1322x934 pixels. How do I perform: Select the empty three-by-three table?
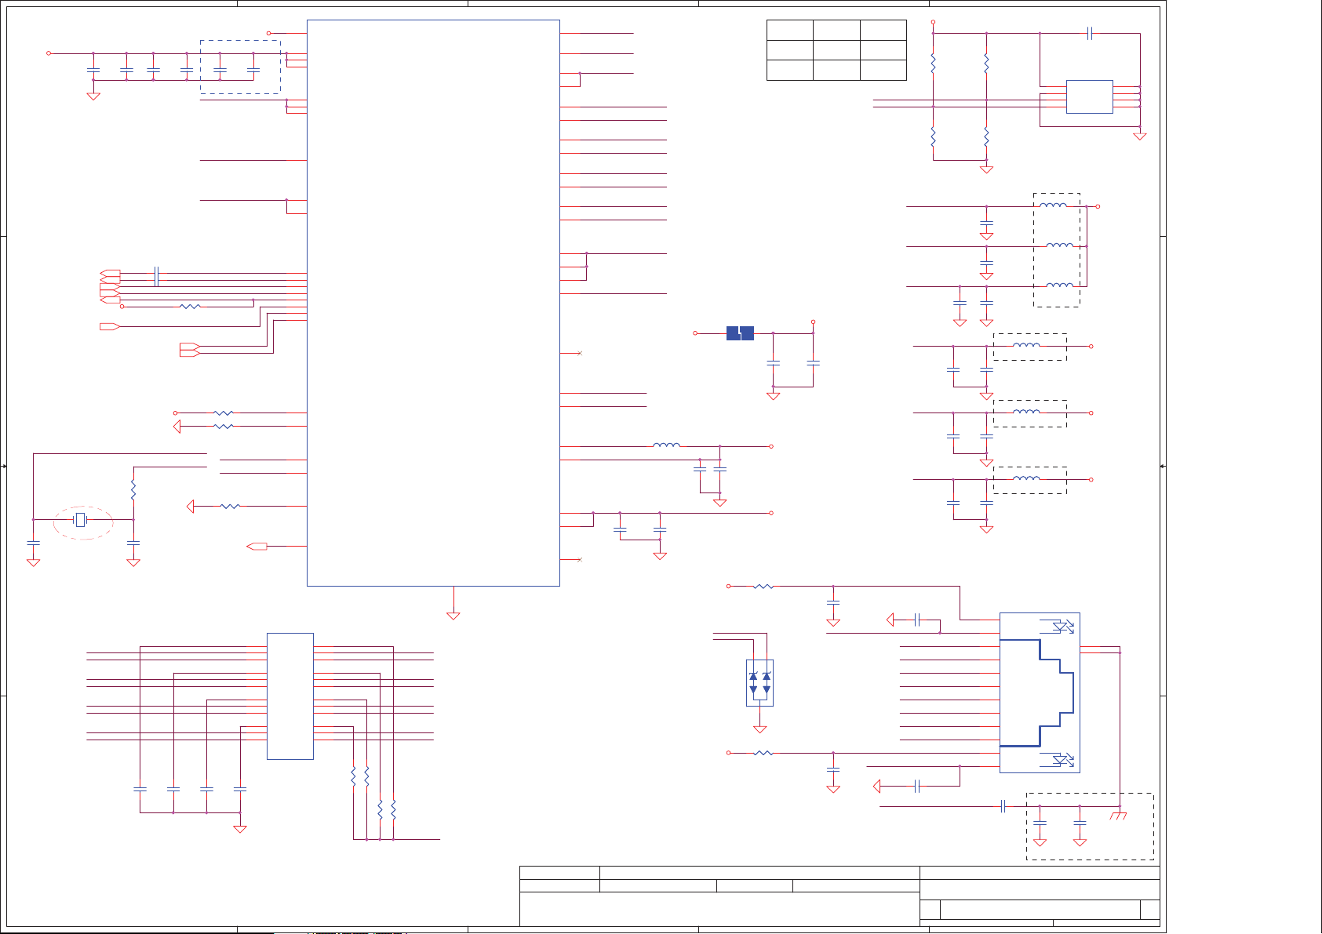[x=836, y=50]
